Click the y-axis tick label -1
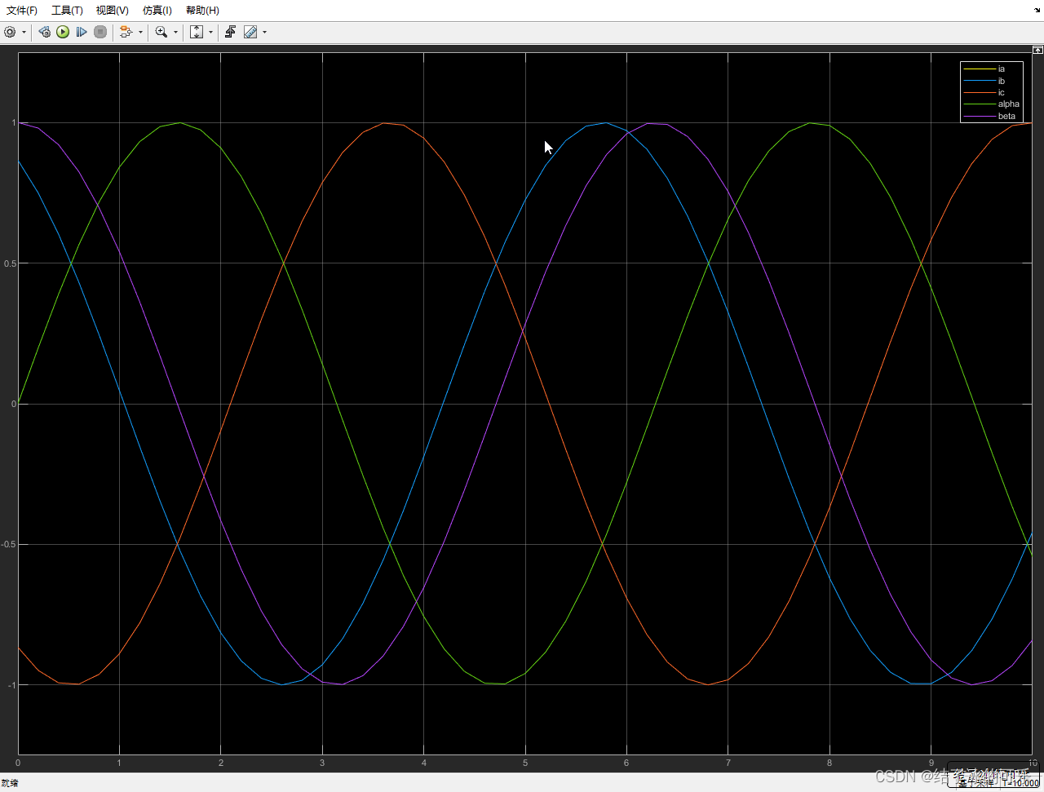This screenshot has width=1044, height=792. (x=12, y=684)
